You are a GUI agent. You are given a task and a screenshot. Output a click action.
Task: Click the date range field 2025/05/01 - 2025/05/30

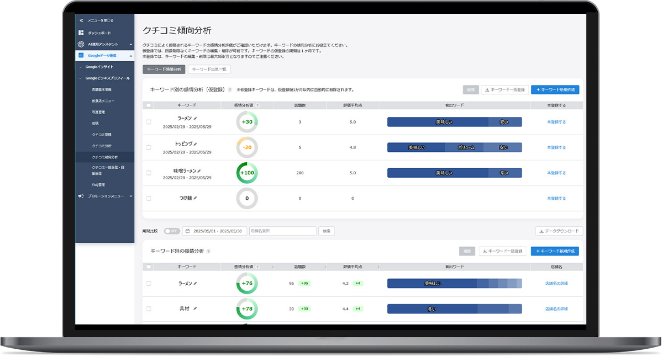(x=215, y=231)
